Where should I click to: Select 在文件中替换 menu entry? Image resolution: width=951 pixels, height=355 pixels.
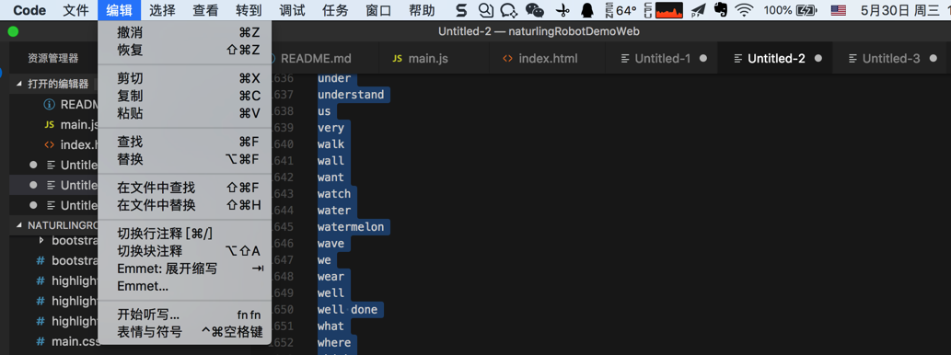(184, 205)
